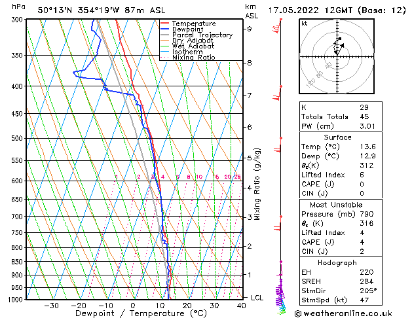This screenshot has height=318, width=412.
Task: Click the 'Dewpoint / Temperature (°C)' axis title
Action: click(141, 313)
